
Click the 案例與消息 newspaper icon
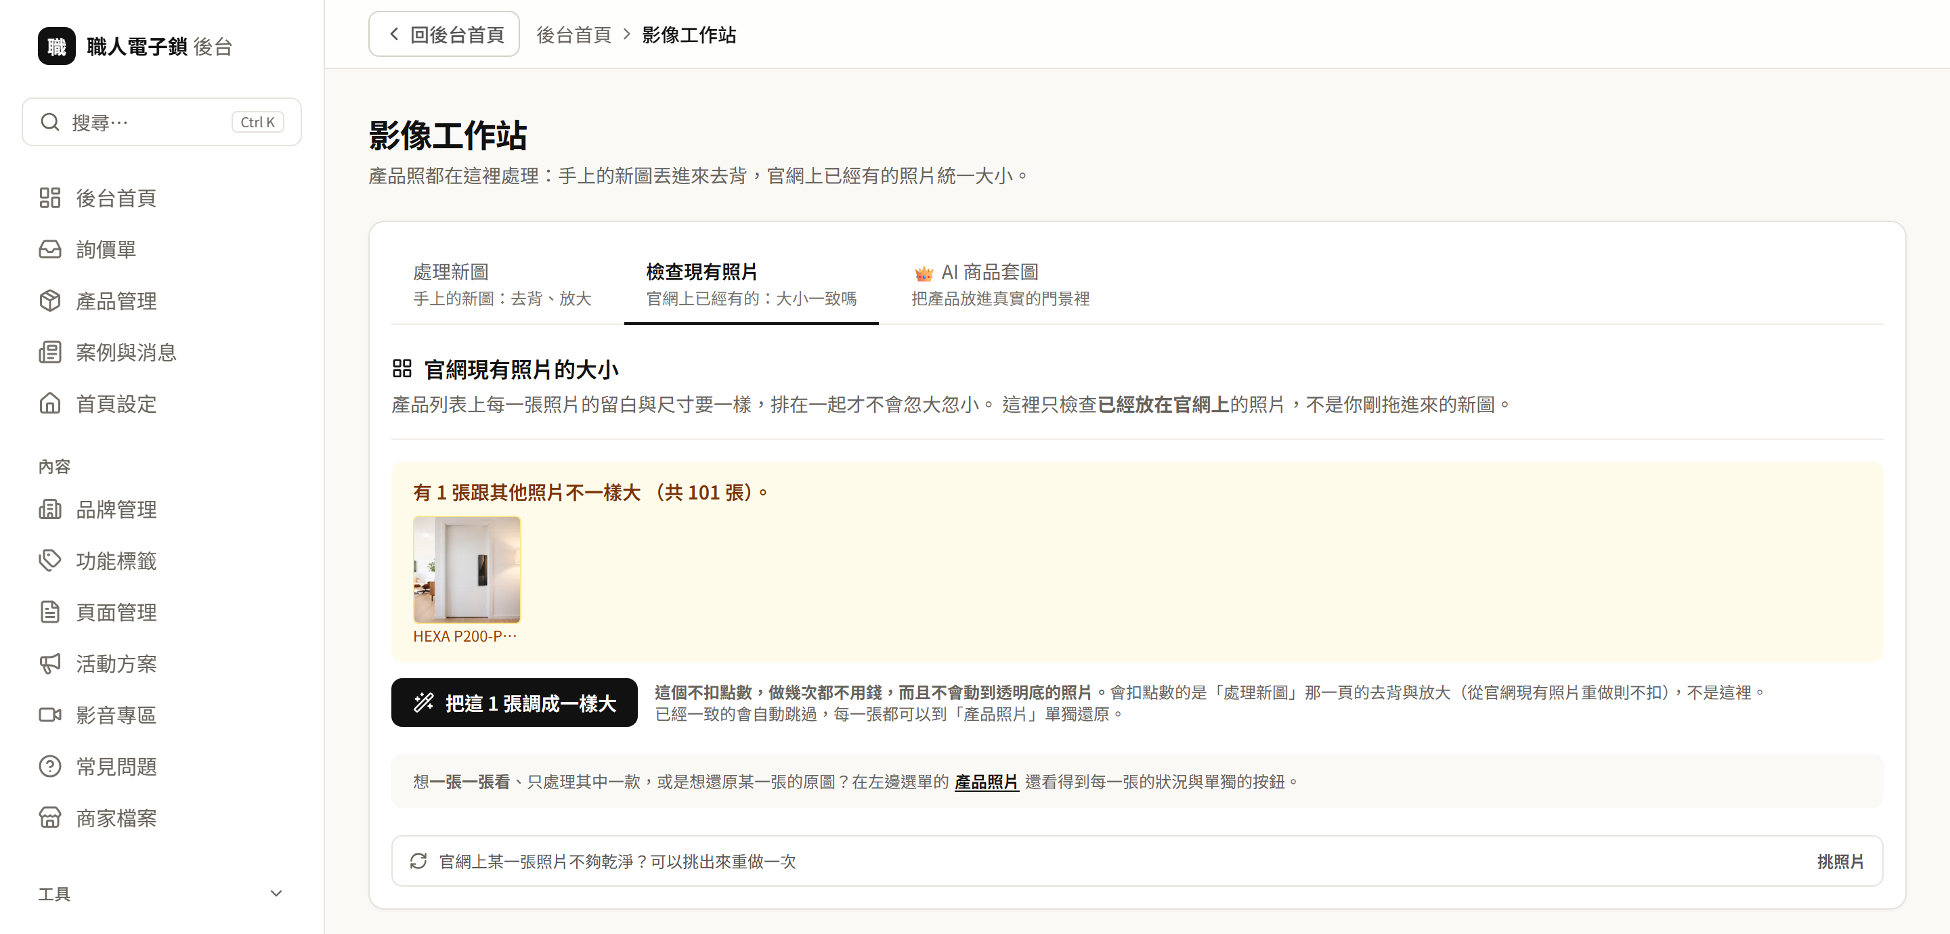pos(50,352)
